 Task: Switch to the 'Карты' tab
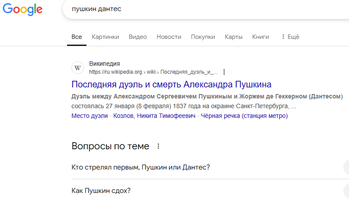click(x=233, y=37)
